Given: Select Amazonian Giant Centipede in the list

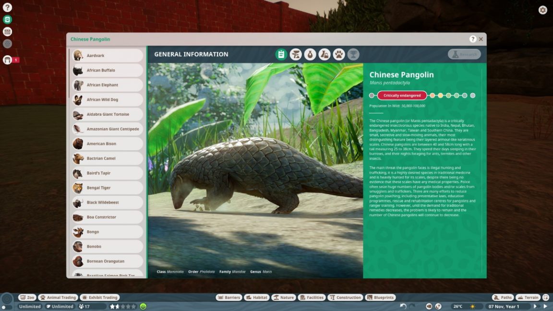Looking at the screenshot, I should [107, 129].
